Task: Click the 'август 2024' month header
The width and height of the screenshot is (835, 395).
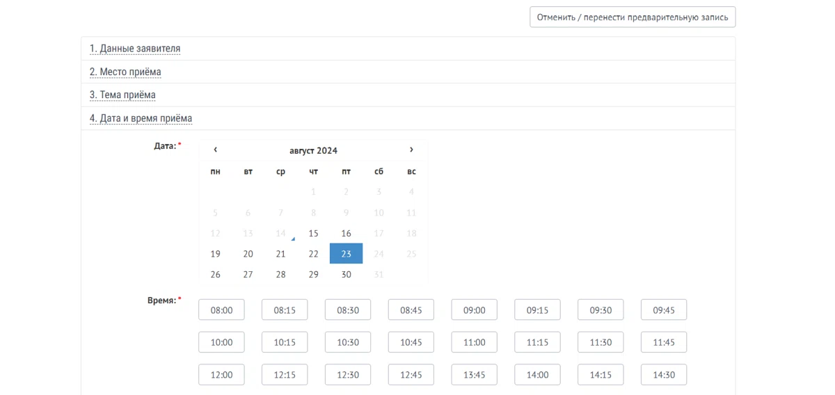Action: tap(313, 151)
